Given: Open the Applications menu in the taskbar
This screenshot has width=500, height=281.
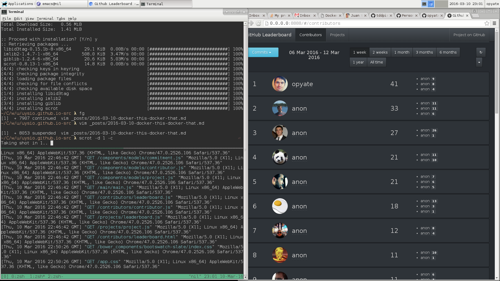Looking at the screenshot, I should point(18,4).
